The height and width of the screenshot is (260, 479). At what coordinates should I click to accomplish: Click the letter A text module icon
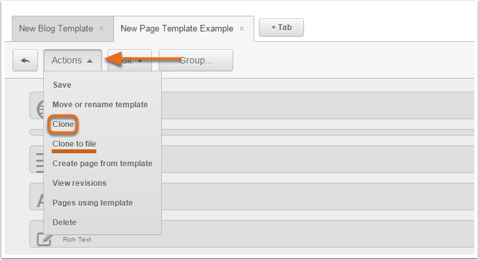pos(41,200)
